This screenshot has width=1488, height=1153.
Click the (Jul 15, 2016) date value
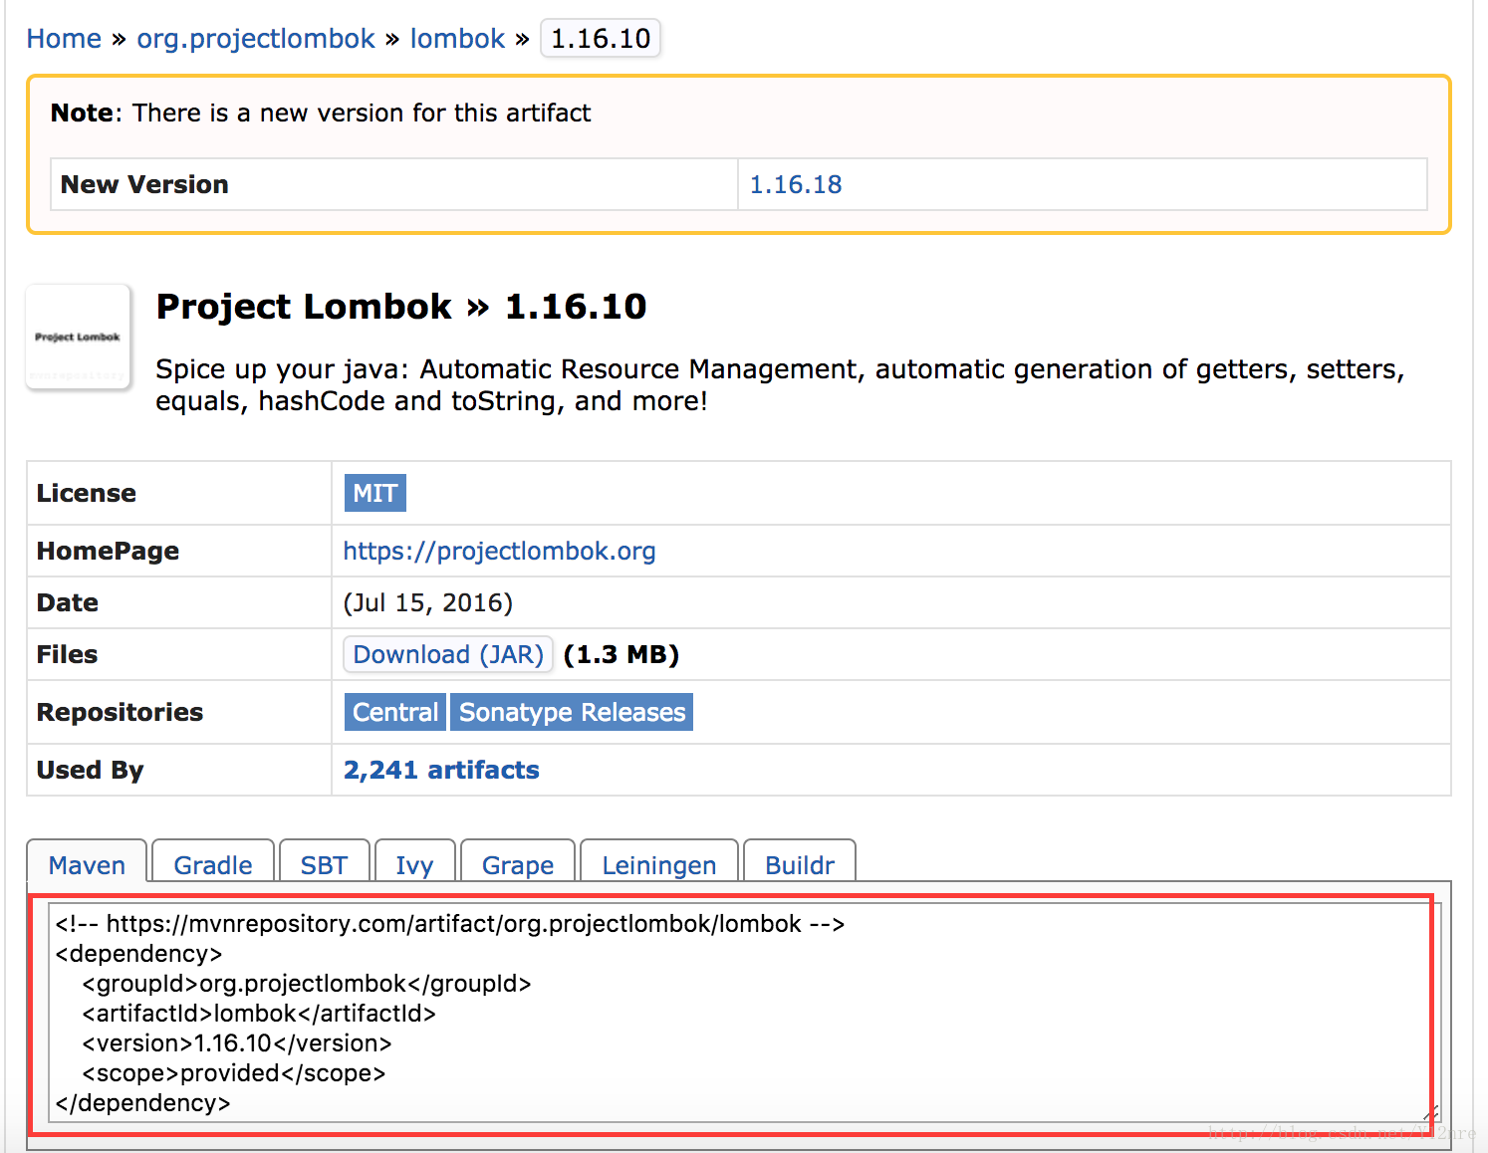(x=428, y=602)
